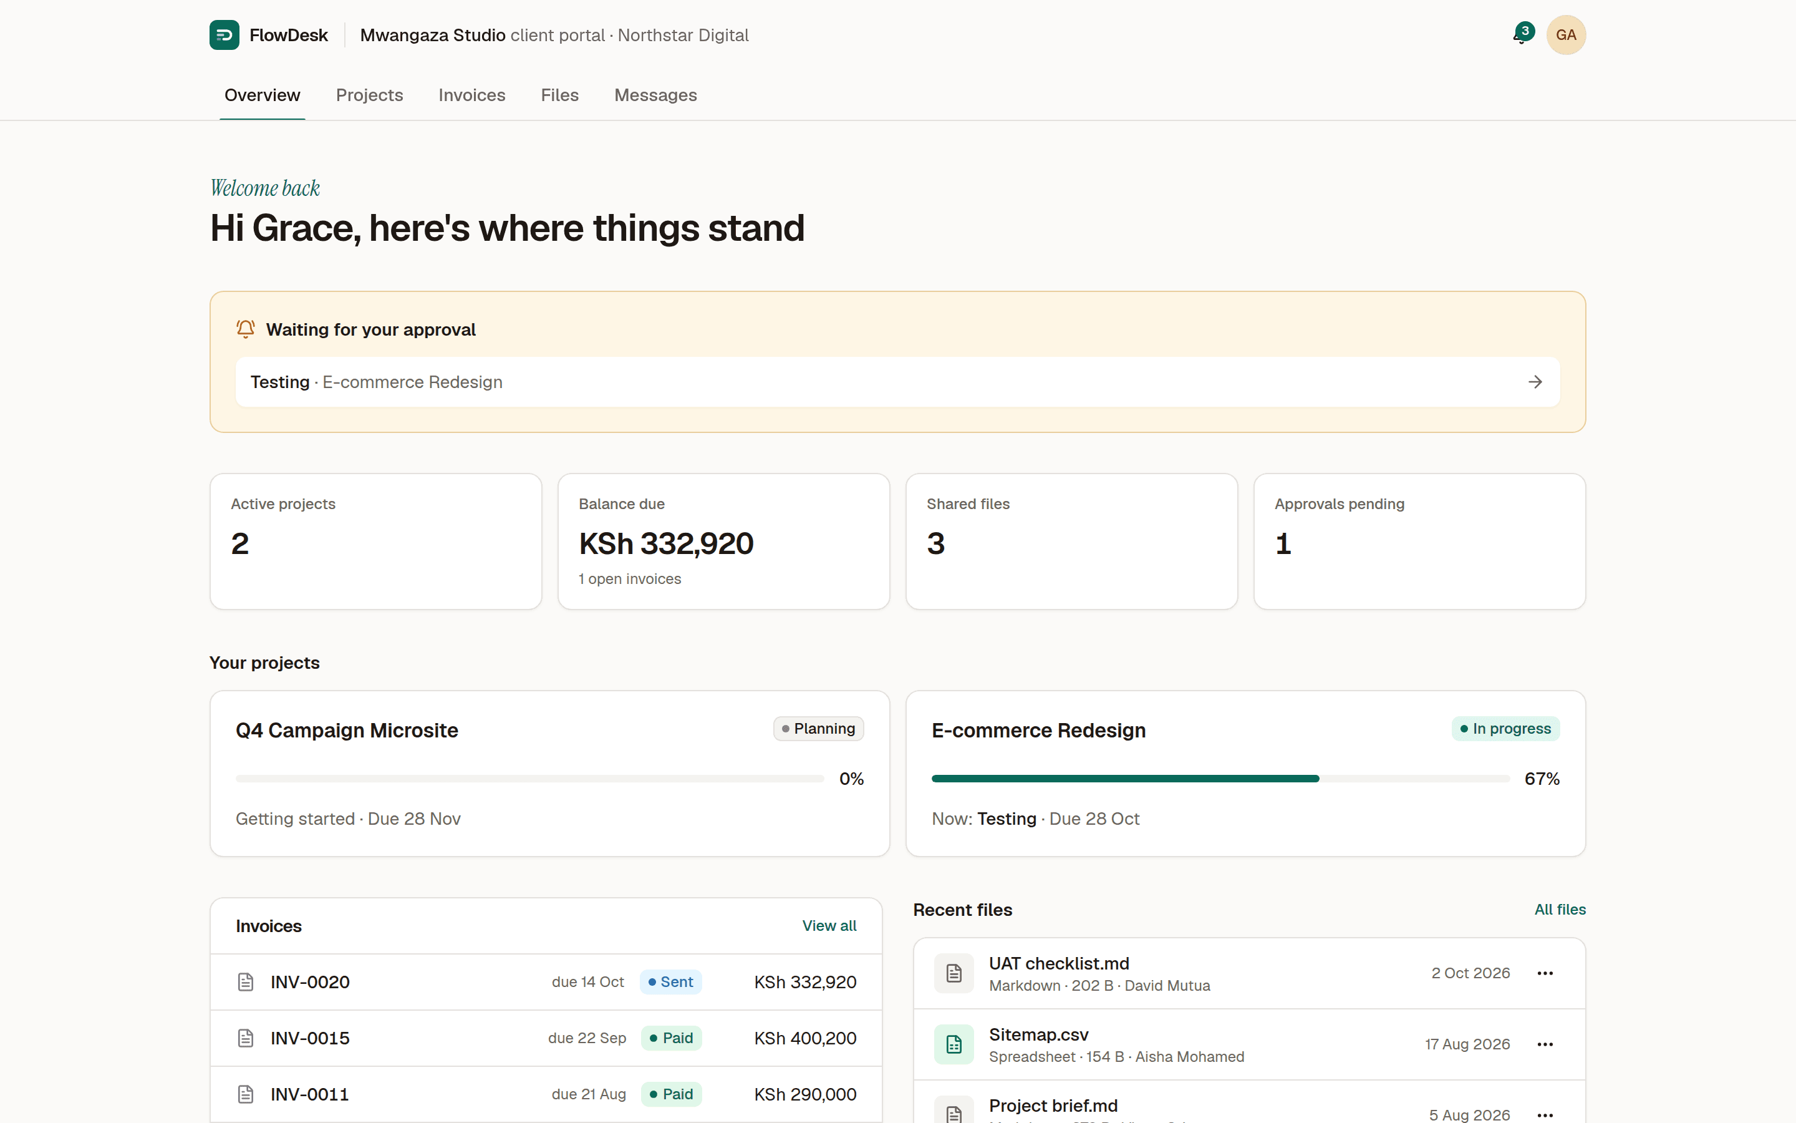
Task: Click the document icon for INV-0015
Action: tap(246, 1038)
